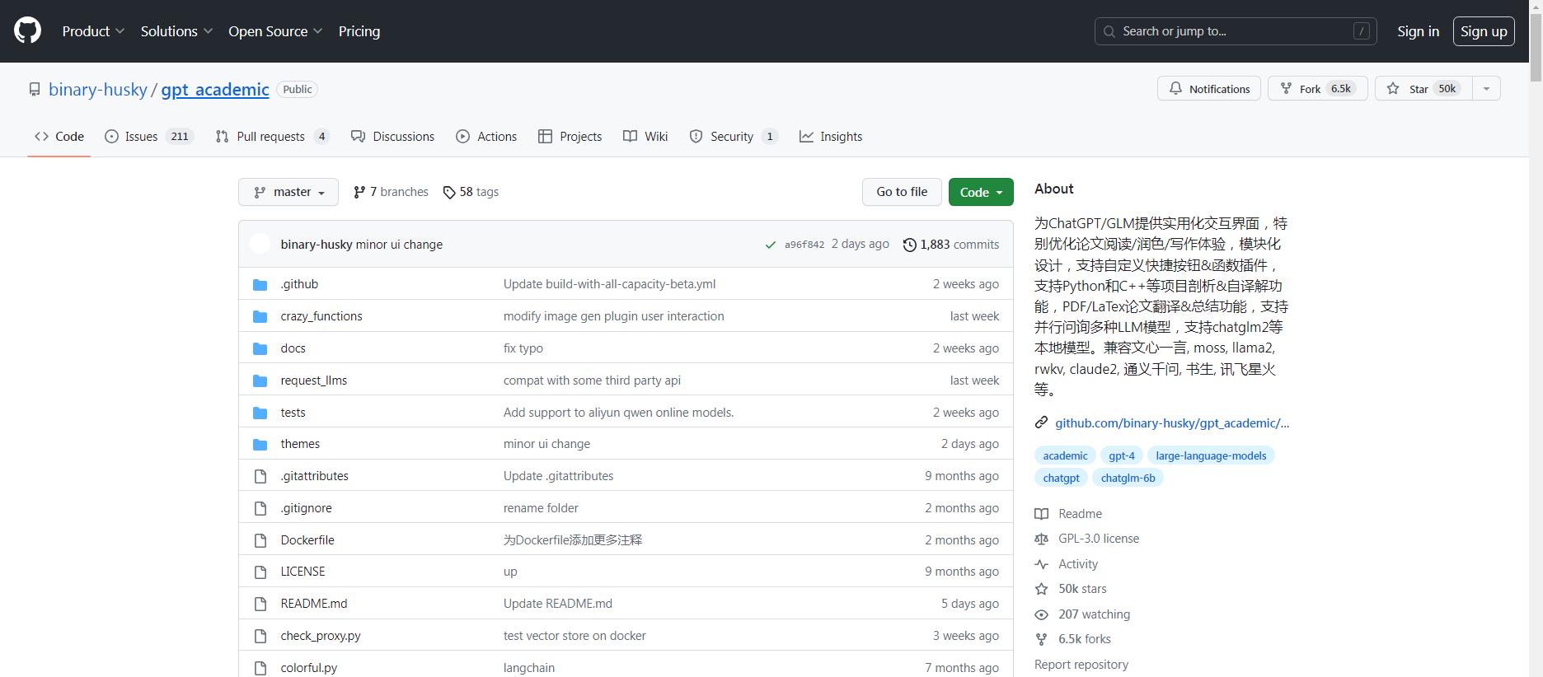Screen dimensions: 1543x677
Task: Click Report repository link
Action: (1081, 665)
